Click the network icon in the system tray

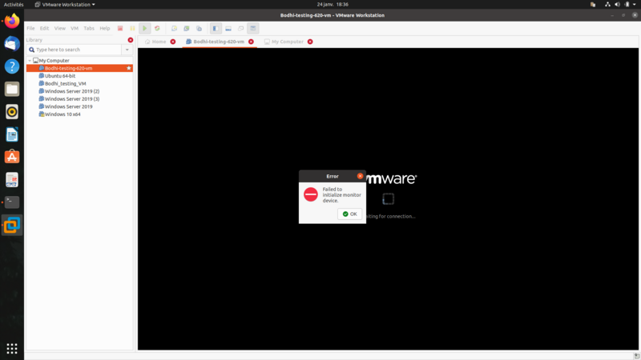coord(607,5)
